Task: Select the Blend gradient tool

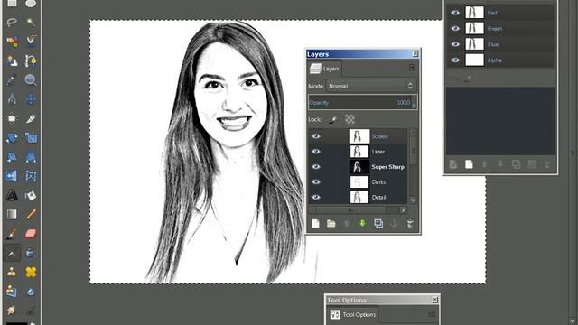Action: (x=12, y=215)
